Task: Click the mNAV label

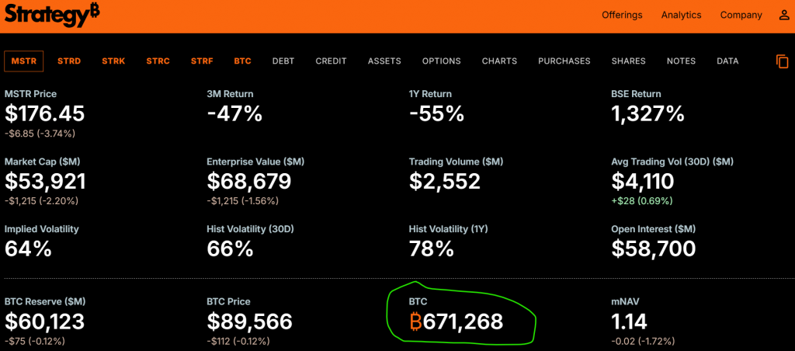Action: 625,301
